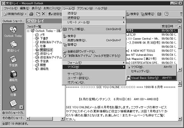The image size is (184, 128).
Task: Click the address book icon in toolbar
Action: pos(159,14)
